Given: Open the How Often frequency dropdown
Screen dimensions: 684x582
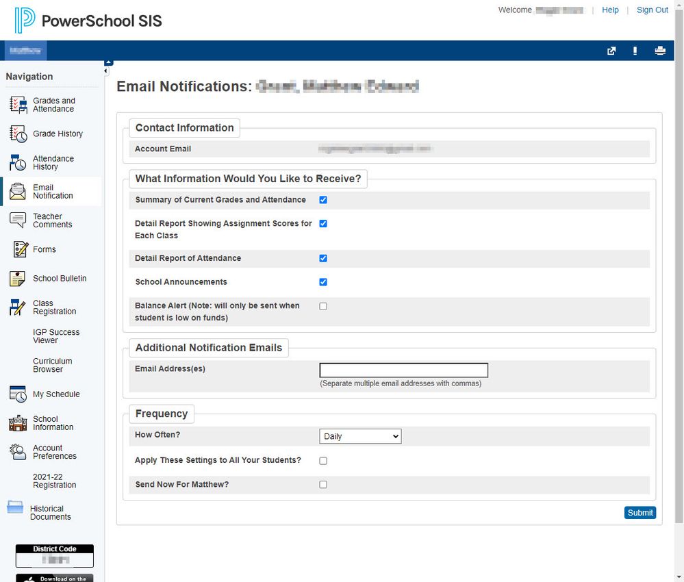Looking at the screenshot, I should pyautogui.click(x=360, y=436).
